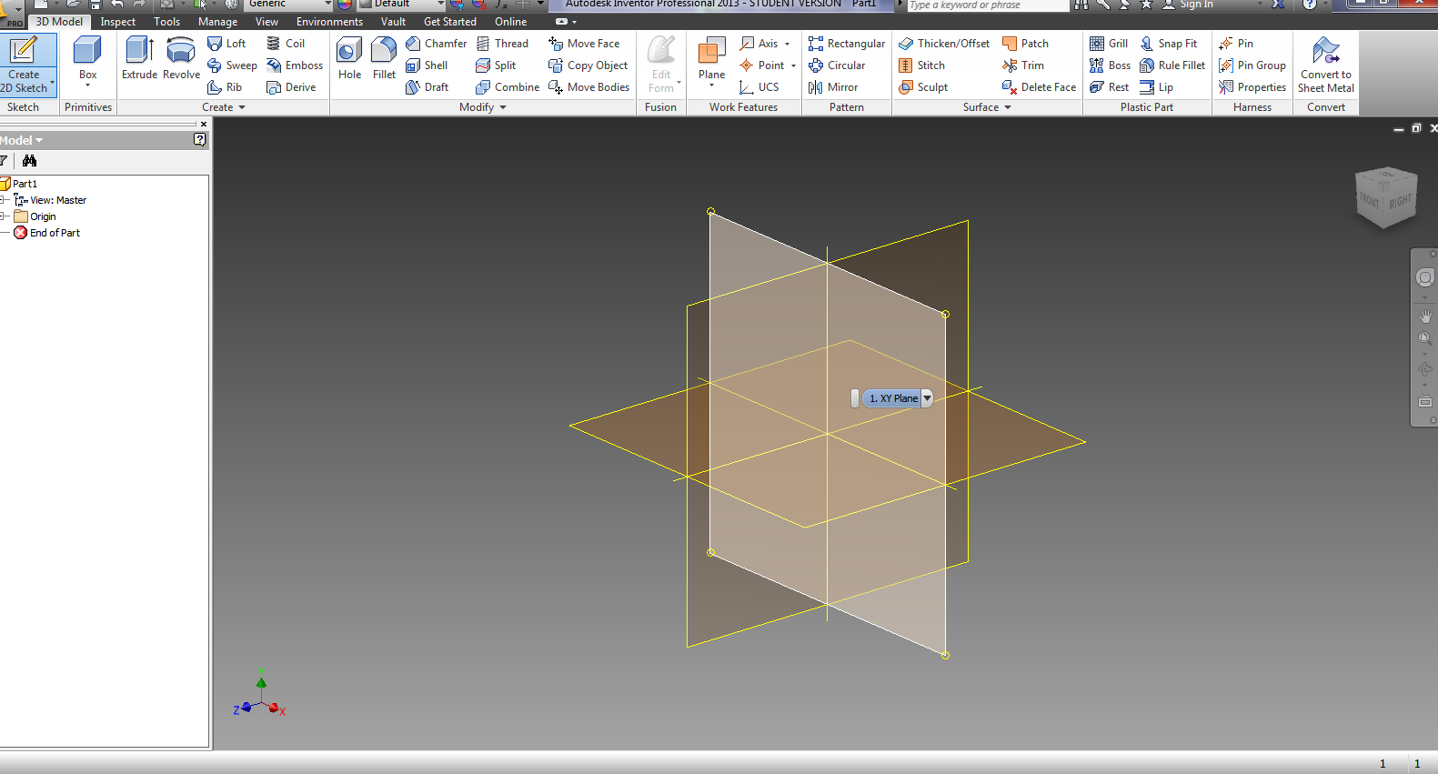Open the Sculpt tool
The height and width of the screenshot is (774, 1438).
(923, 87)
